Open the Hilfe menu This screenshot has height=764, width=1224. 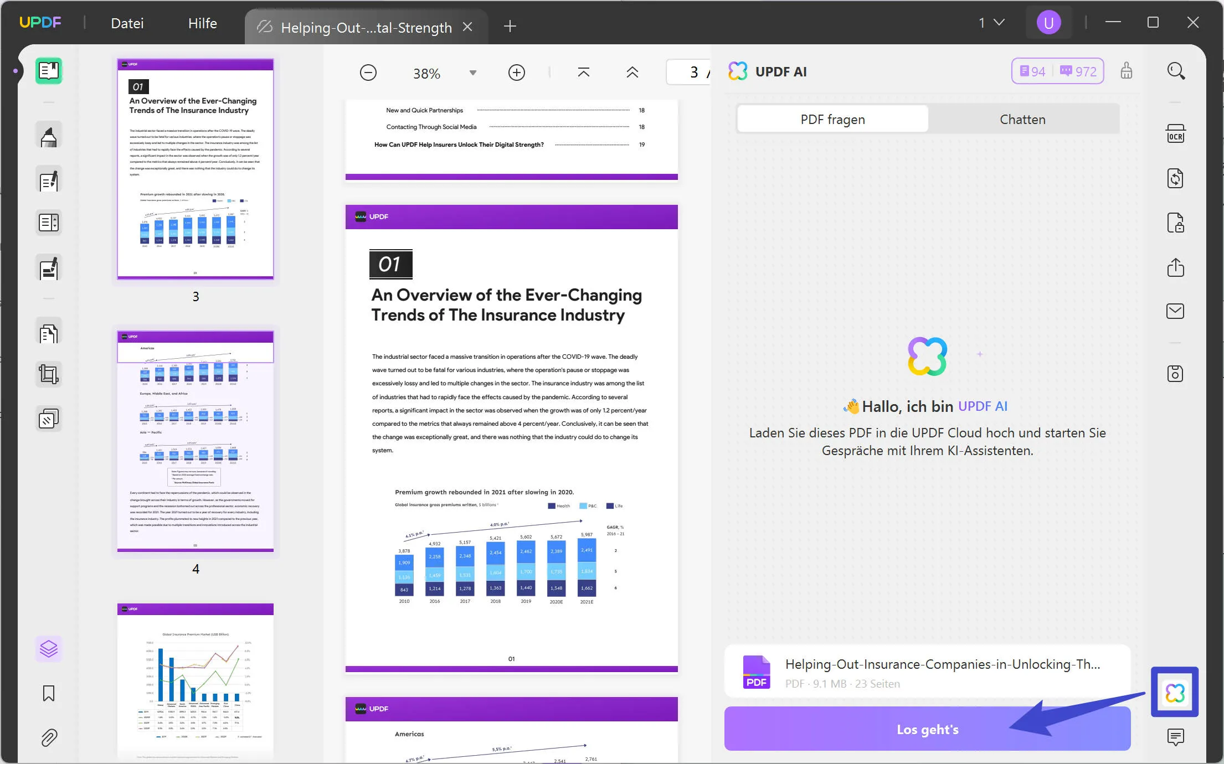[203, 23]
